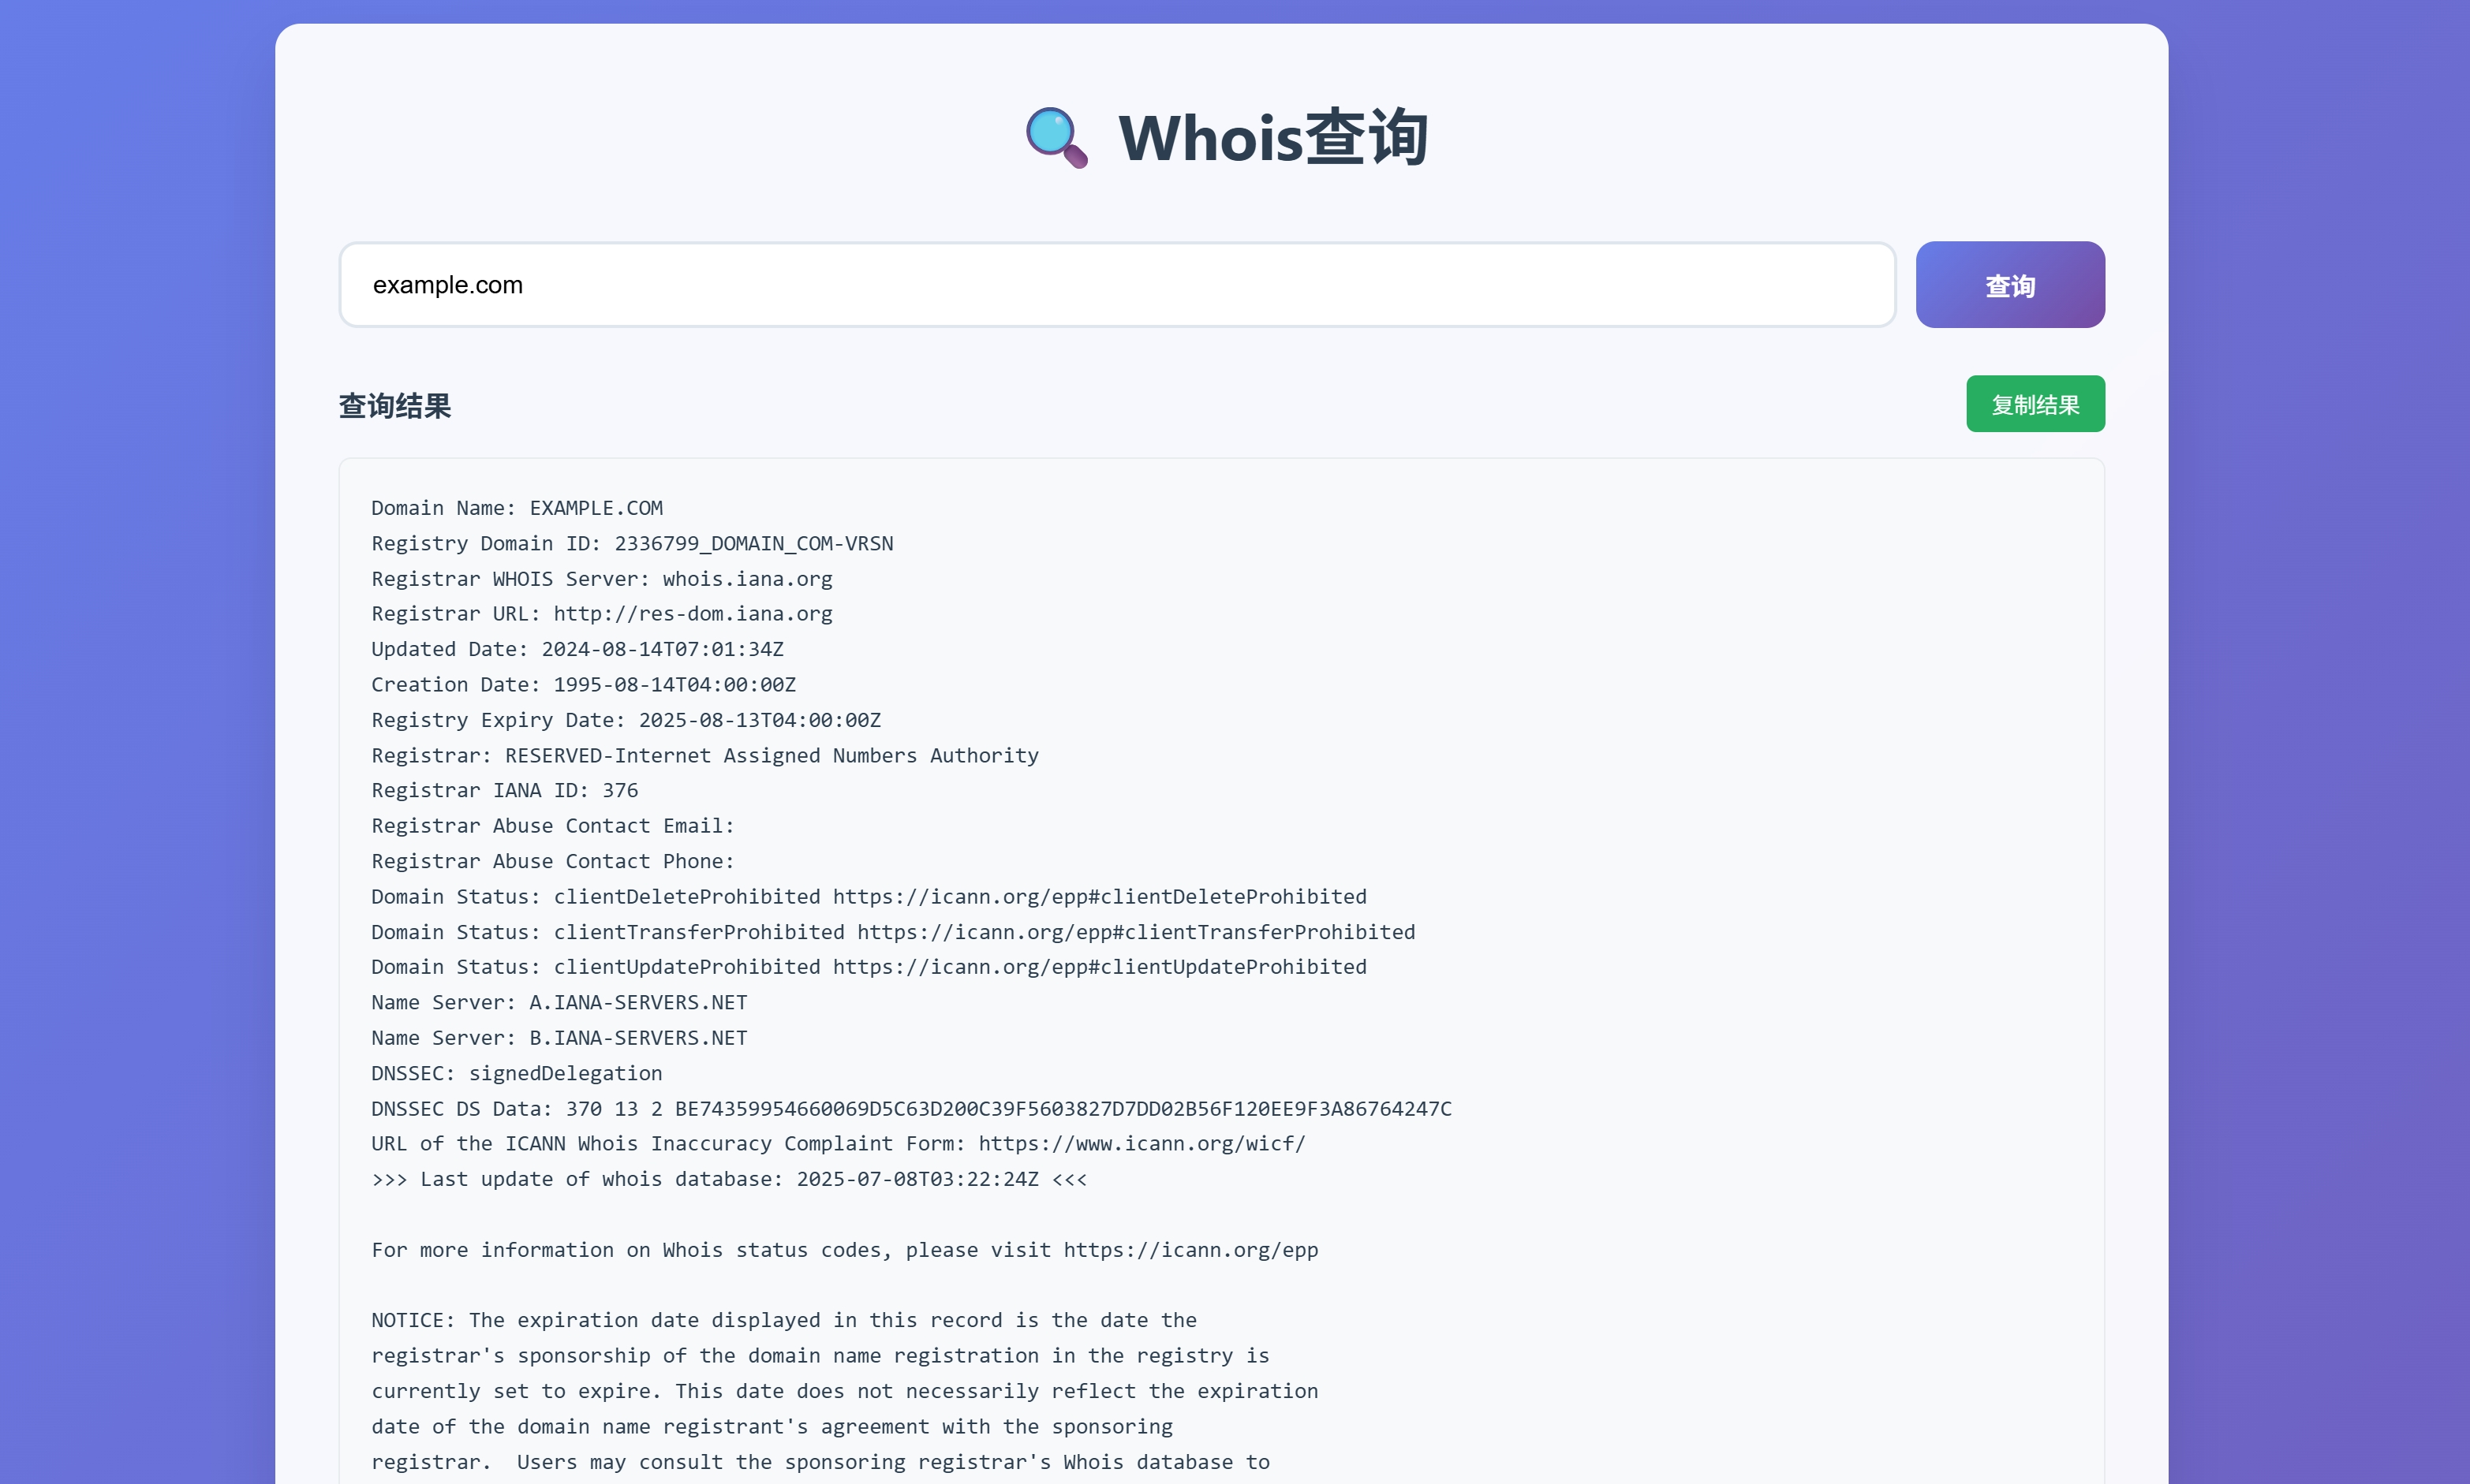Click the B.IANA-SERVERS.NET name server line

[559, 1038]
